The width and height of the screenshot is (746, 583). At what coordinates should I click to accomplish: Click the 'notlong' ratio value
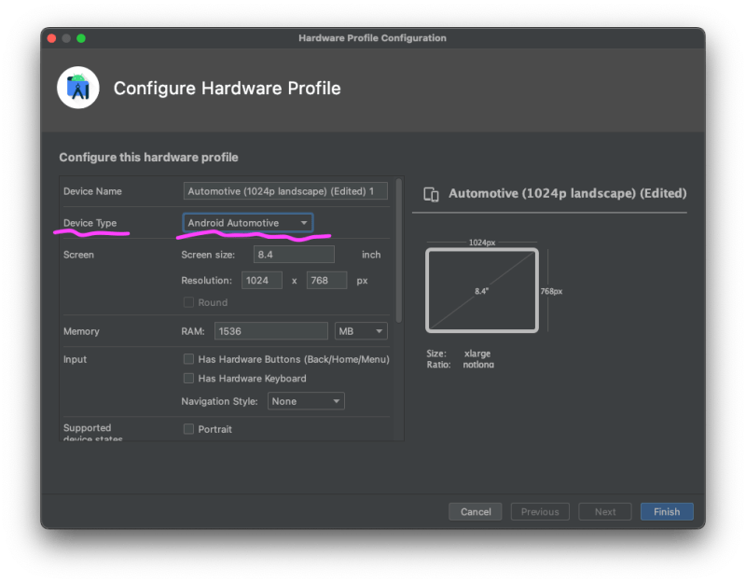tap(478, 365)
